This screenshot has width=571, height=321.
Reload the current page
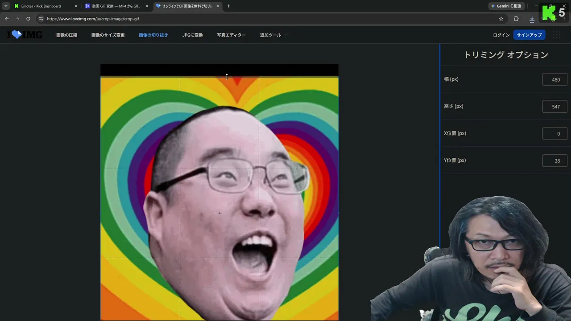point(28,19)
